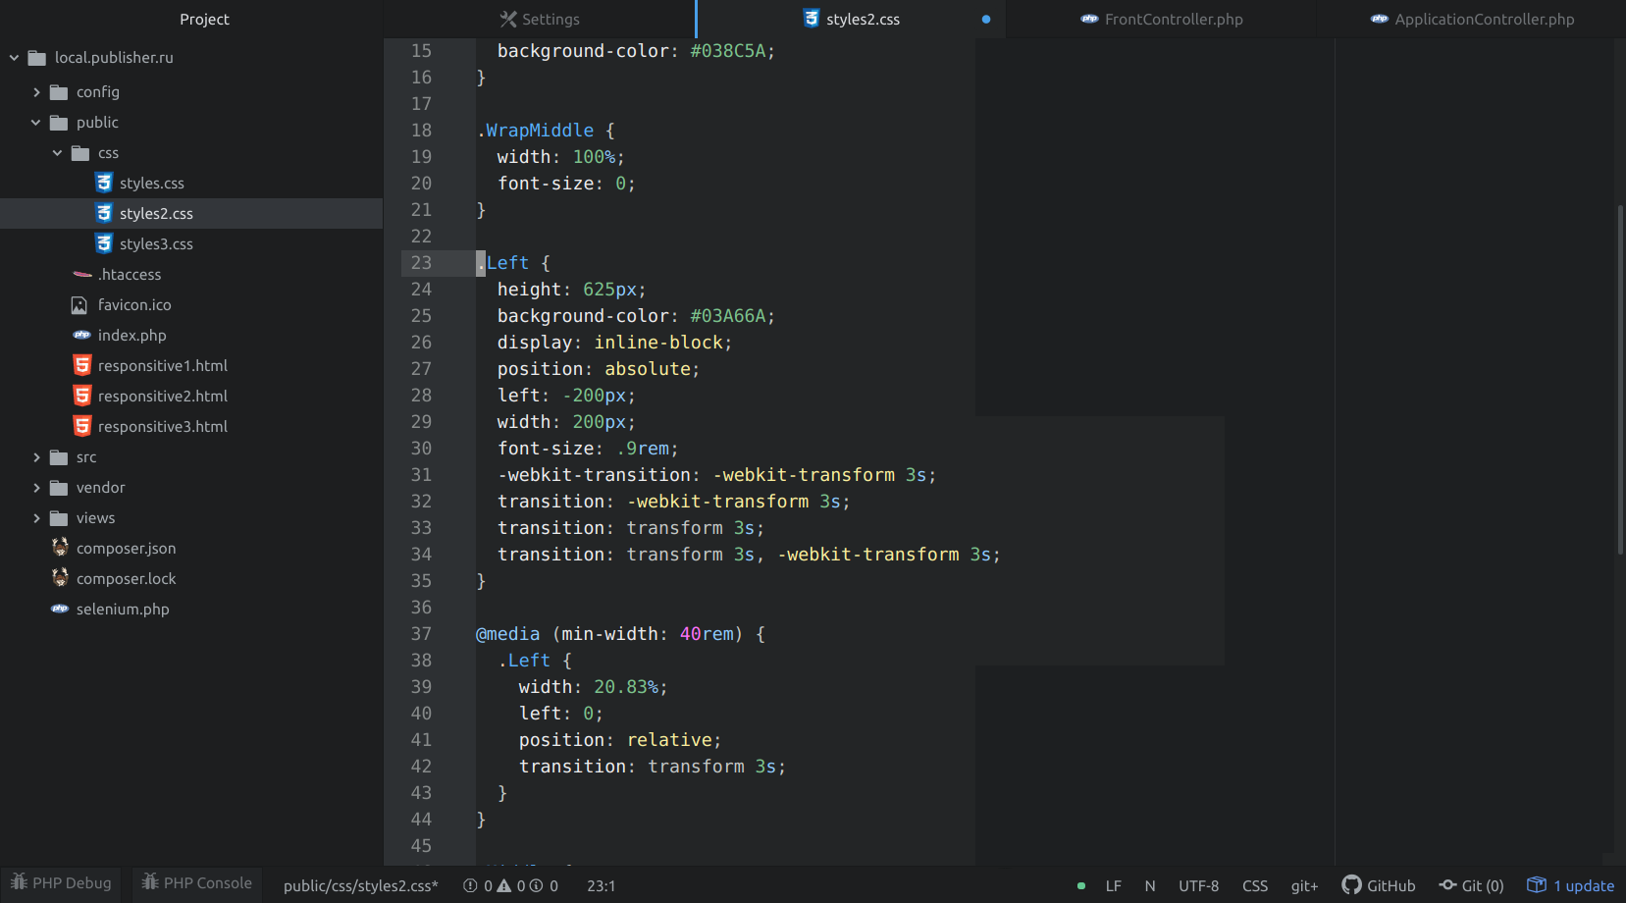Click the Git (0) commit icon

pos(1447,885)
